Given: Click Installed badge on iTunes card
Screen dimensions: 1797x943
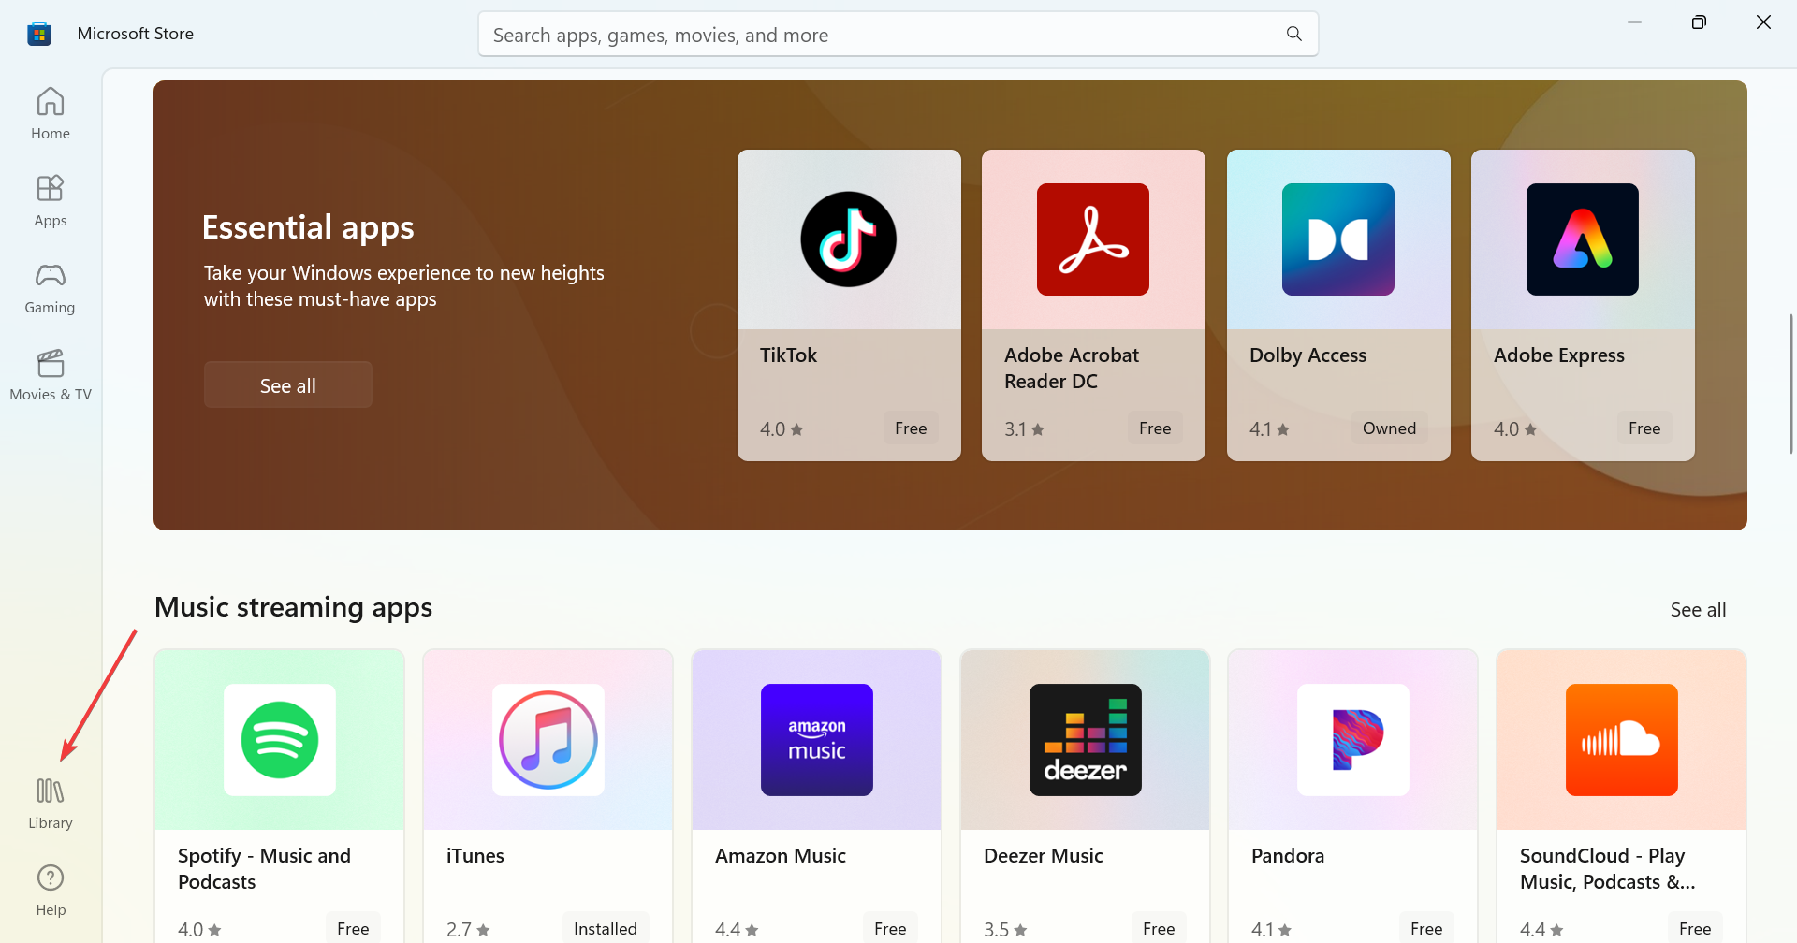Looking at the screenshot, I should [605, 928].
